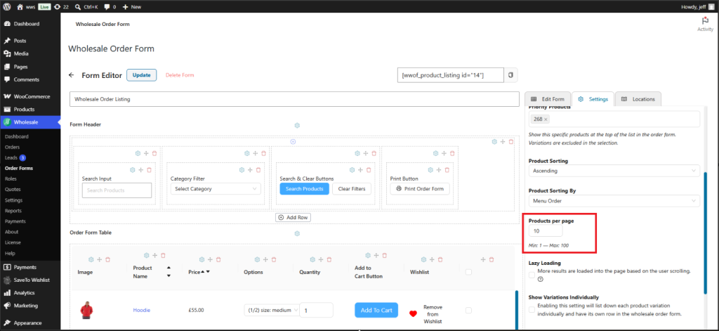Click the Add Row button
Image resolution: width=719 pixels, height=331 pixels.
293,217
